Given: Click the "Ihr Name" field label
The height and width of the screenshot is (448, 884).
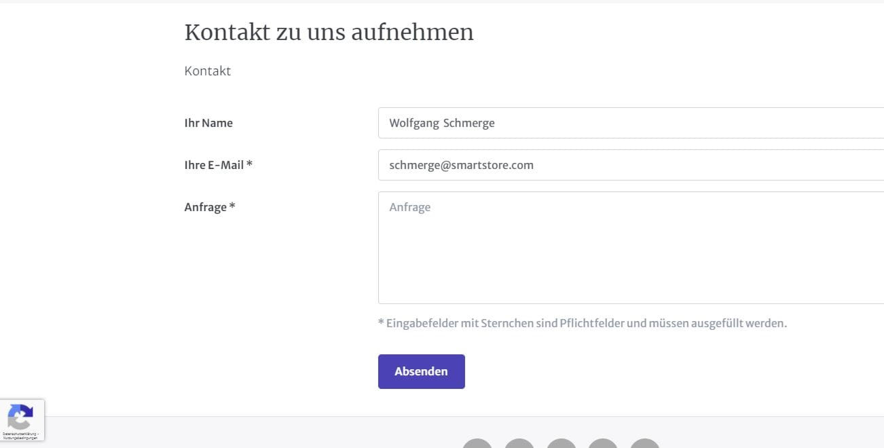Looking at the screenshot, I should (x=208, y=123).
